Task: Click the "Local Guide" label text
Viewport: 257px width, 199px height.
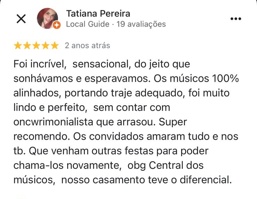Action: tap(87, 24)
